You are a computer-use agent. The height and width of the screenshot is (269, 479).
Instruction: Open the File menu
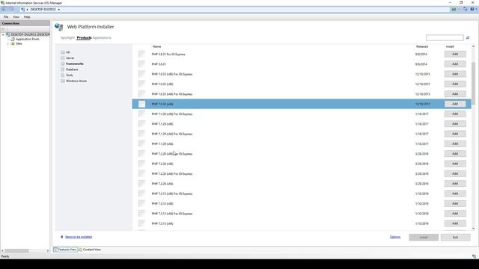pyautogui.click(x=6, y=17)
